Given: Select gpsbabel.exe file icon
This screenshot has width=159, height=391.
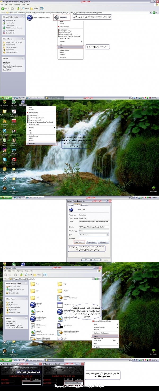Looking at the screenshot, I should 60,326.
